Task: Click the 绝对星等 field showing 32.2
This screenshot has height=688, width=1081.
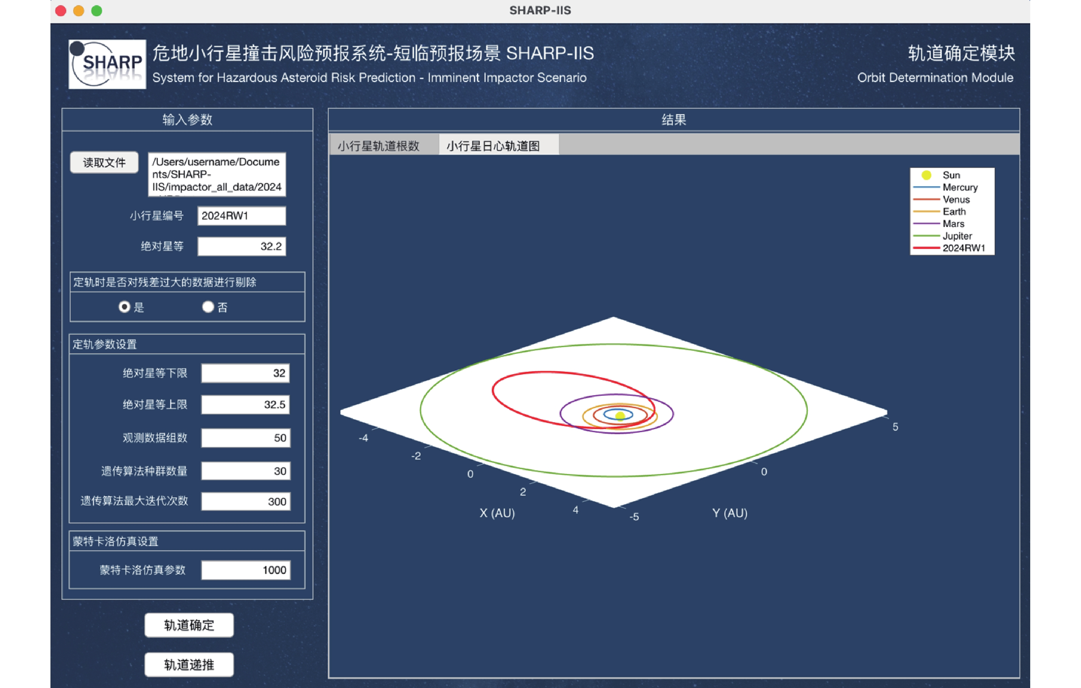Action: (x=242, y=246)
